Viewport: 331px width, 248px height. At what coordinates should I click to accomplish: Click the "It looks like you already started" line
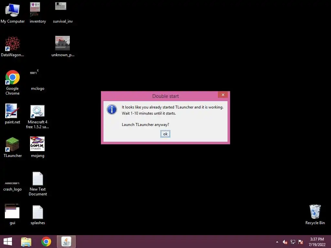173,107
